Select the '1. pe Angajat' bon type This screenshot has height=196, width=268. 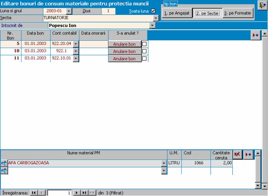177,13
